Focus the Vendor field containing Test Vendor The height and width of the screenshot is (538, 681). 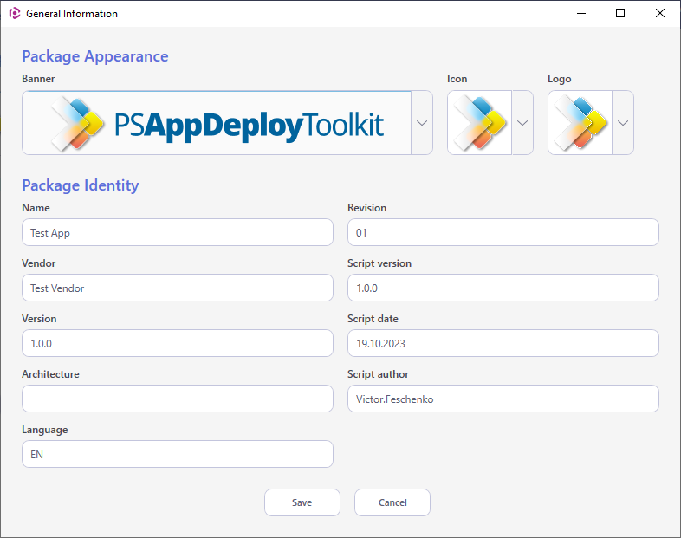178,288
